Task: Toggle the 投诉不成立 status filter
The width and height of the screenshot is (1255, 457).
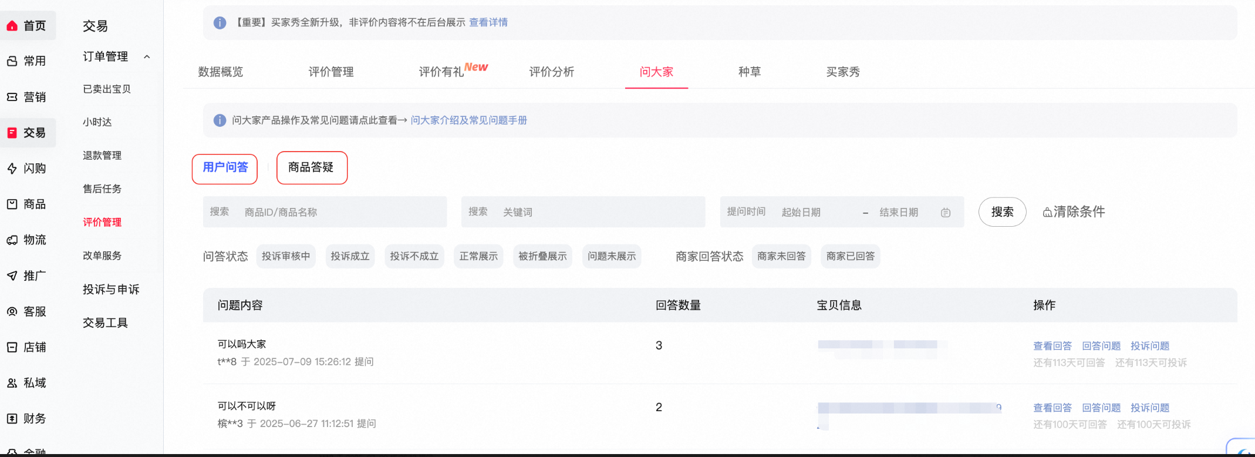Action: click(414, 257)
